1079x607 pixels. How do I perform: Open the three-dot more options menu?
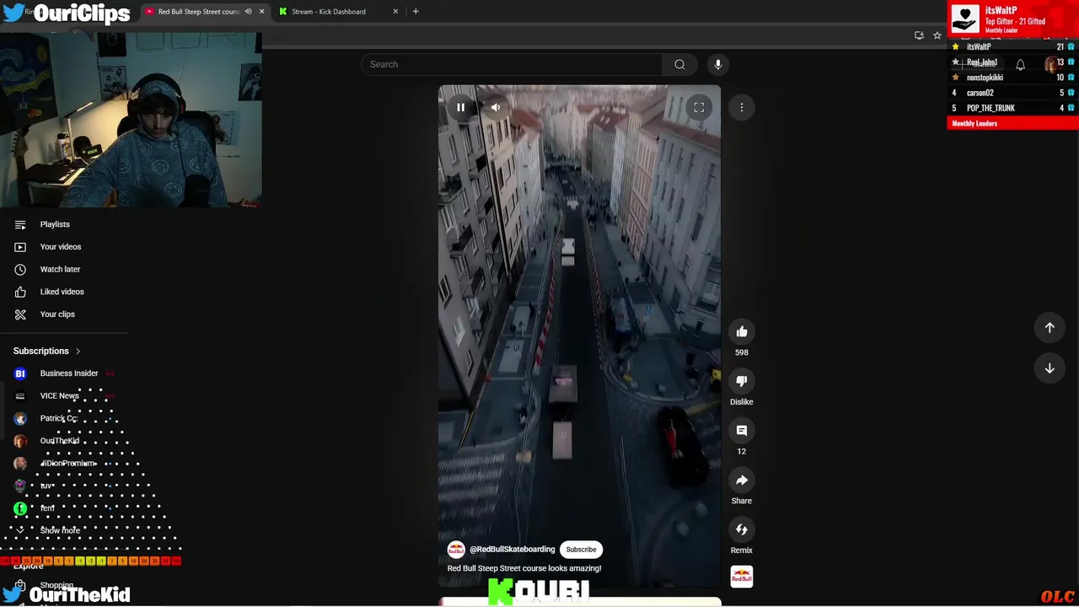pyautogui.click(x=742, y=107)
